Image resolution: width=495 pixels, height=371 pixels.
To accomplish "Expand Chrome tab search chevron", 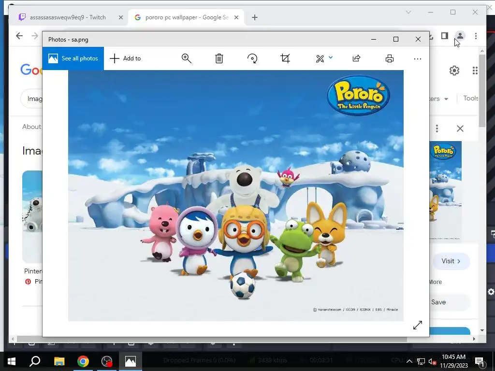I will pyautogui.click(x=408, y=12).
